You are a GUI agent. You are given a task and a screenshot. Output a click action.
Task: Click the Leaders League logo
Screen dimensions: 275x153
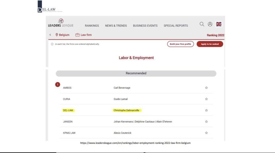61,23
